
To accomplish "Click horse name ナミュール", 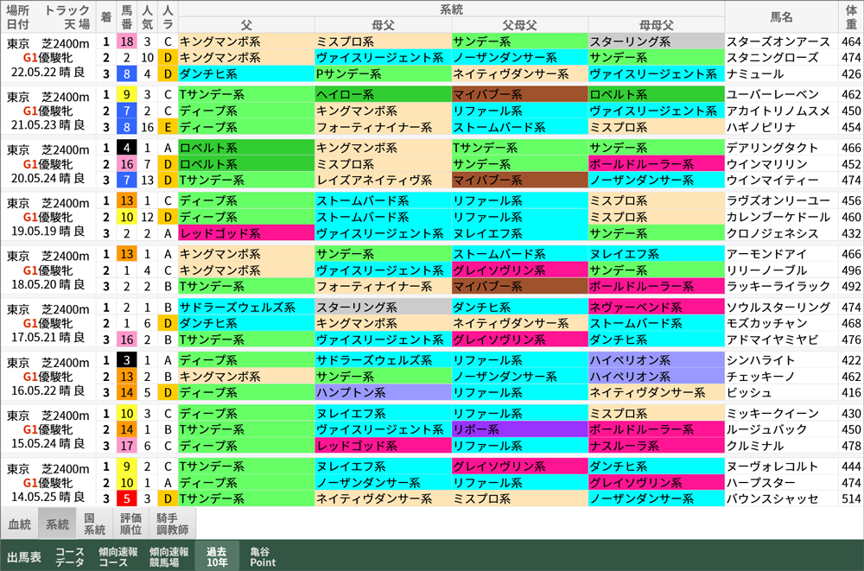I will [x=755, y=73].
